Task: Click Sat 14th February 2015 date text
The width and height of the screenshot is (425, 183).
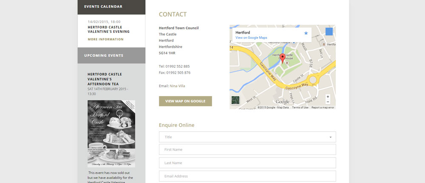Action: (x=108, y=91)
